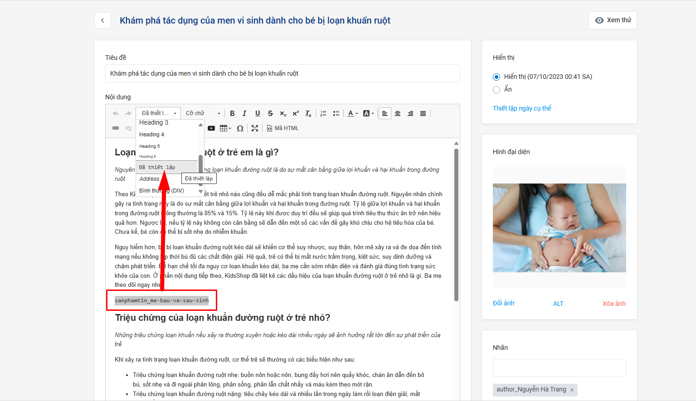Go back using the arrow button
The image size is (696, 401).
(x=102, y=20)
